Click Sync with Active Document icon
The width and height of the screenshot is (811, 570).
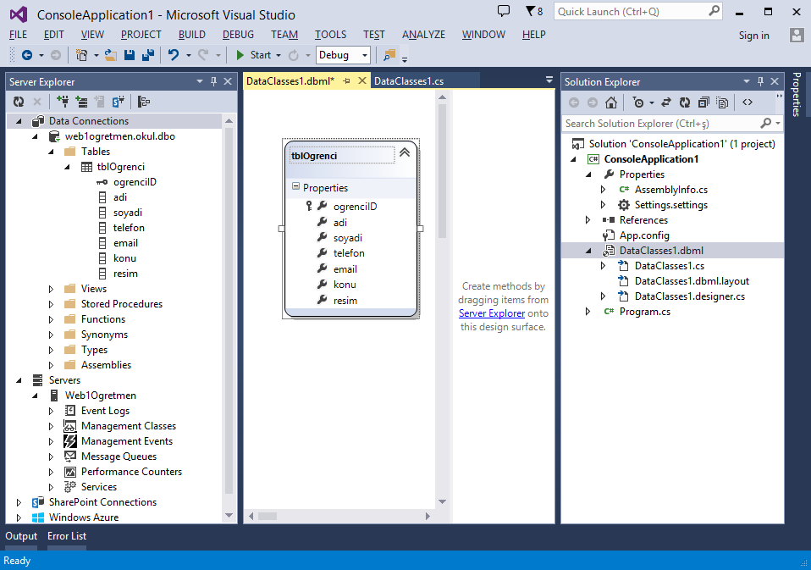tap(666, 102)
